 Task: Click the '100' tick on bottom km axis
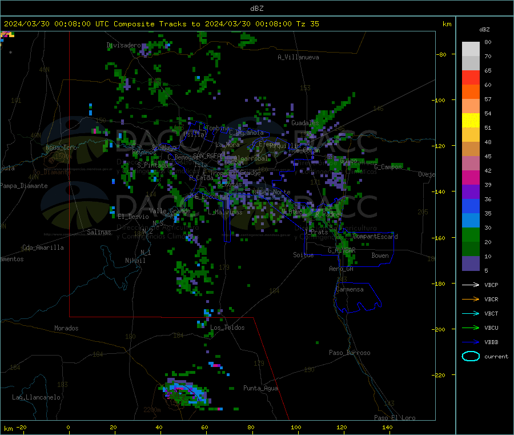point(296,428)
